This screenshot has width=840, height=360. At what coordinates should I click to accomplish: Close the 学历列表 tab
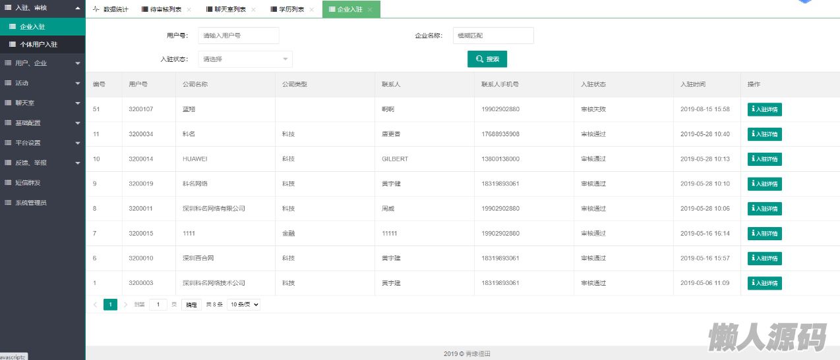[x=311, y=10]
